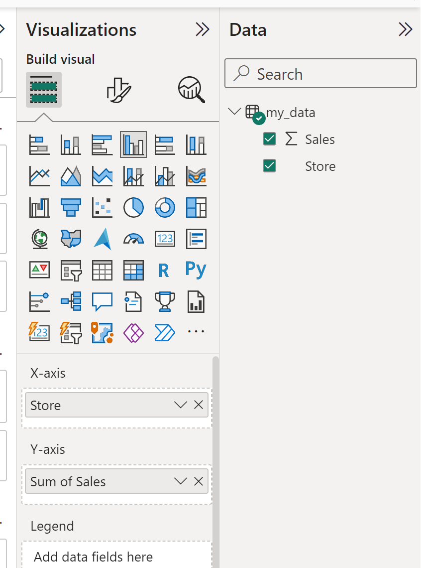Image resolution: width=421 pixels, height=568 pixels.
Task: Select the clustered bar chart visual
Action: 102,145
